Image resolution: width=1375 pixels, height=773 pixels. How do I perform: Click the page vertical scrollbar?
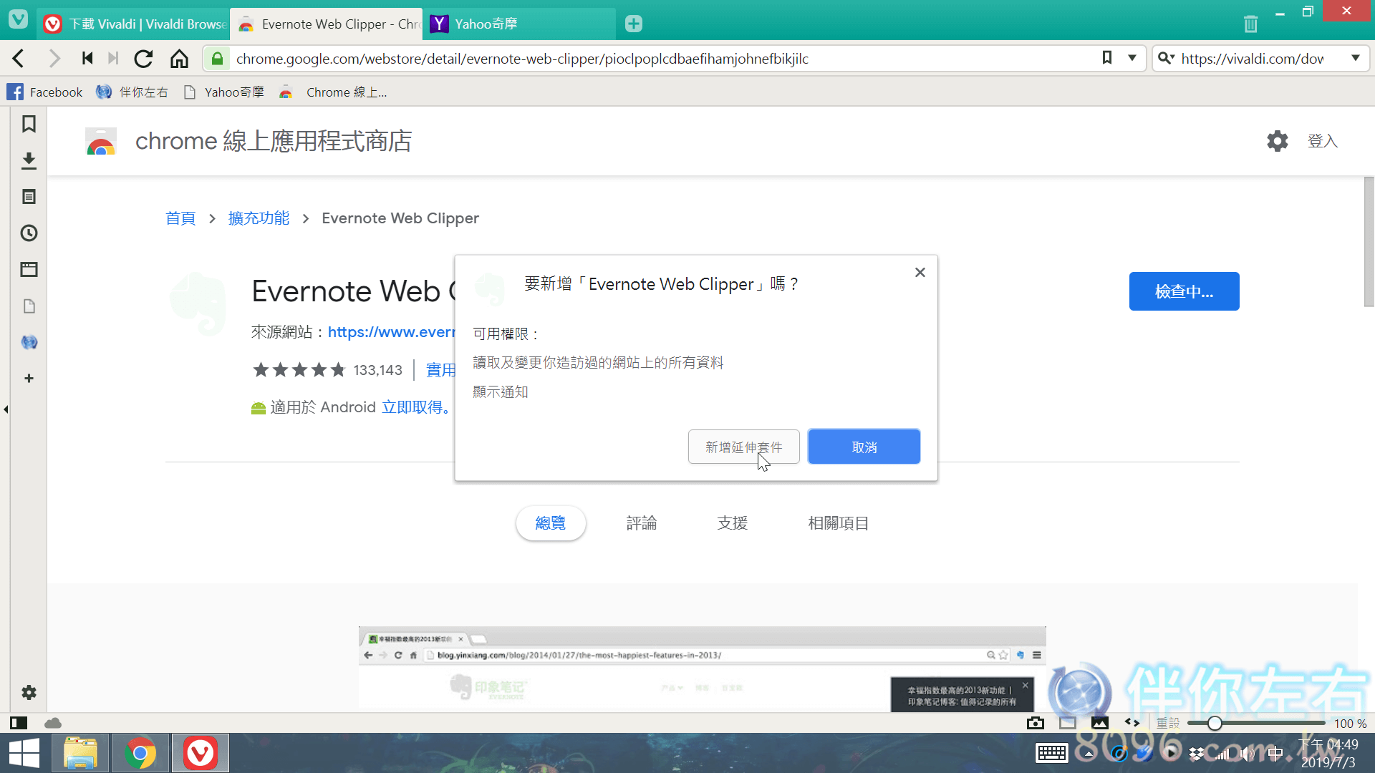pos(1369,243)
